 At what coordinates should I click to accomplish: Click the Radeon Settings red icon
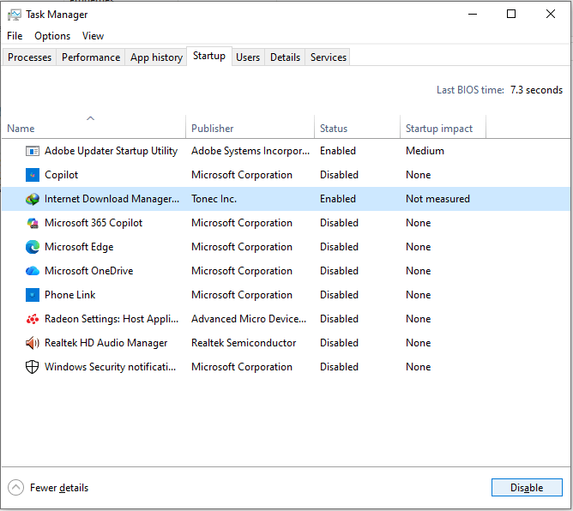click(33, 319)
